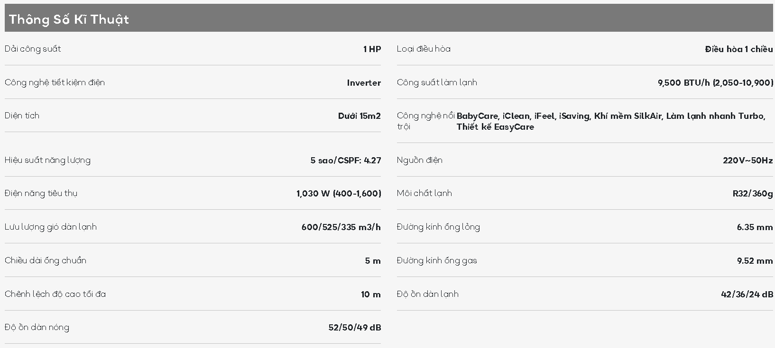Click the "Thông Số Kĩ Thuật" header
This screenshot has width=775, height=348.
(69, 19)
